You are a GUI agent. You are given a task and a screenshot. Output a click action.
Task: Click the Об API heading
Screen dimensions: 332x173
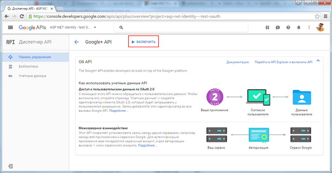click(85, 62)
